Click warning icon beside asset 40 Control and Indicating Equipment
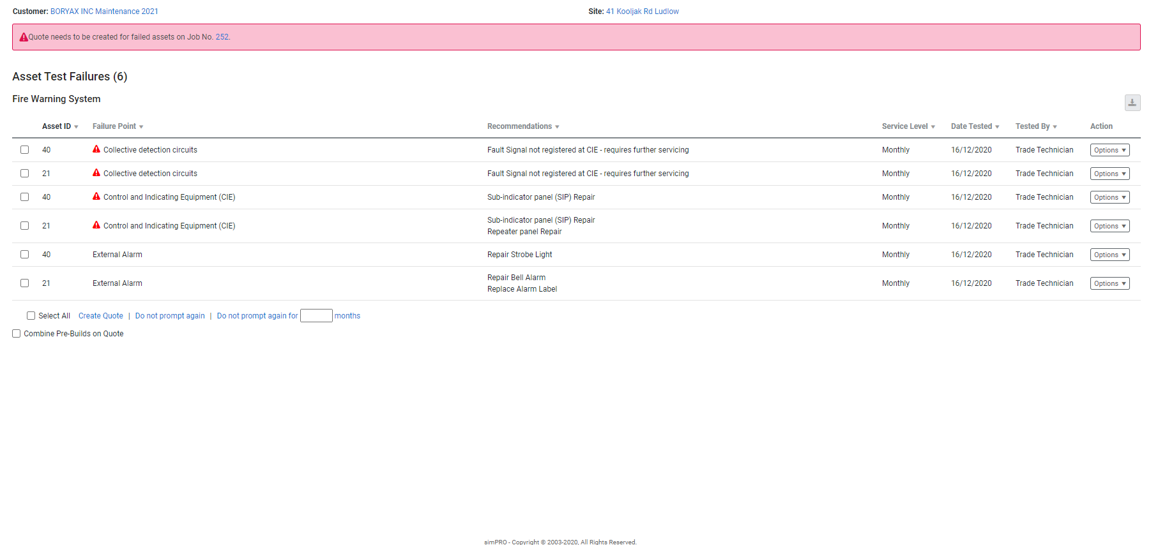This screenshot has height=545, width=1151. (x=96, y=197)
